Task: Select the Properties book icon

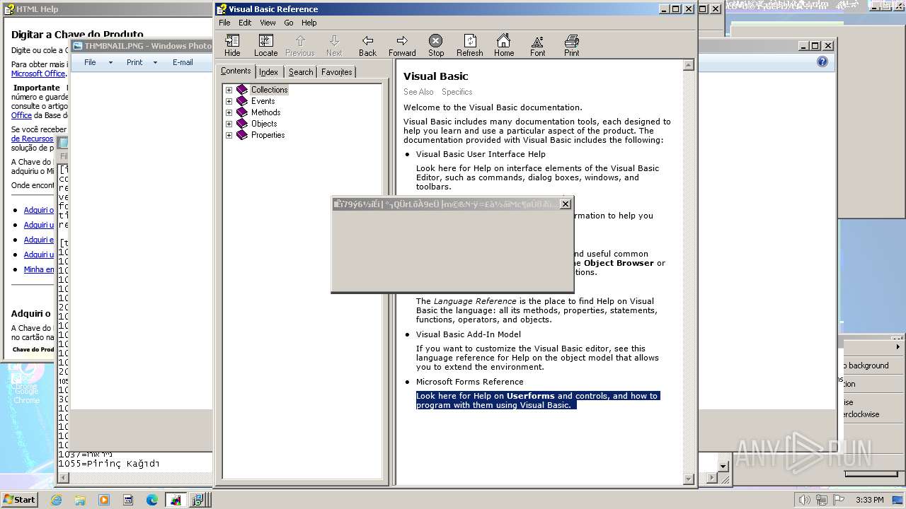Action: 242,135
